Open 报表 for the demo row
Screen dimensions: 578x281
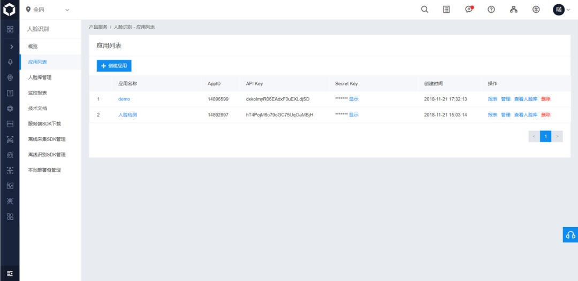click(492, 99)
